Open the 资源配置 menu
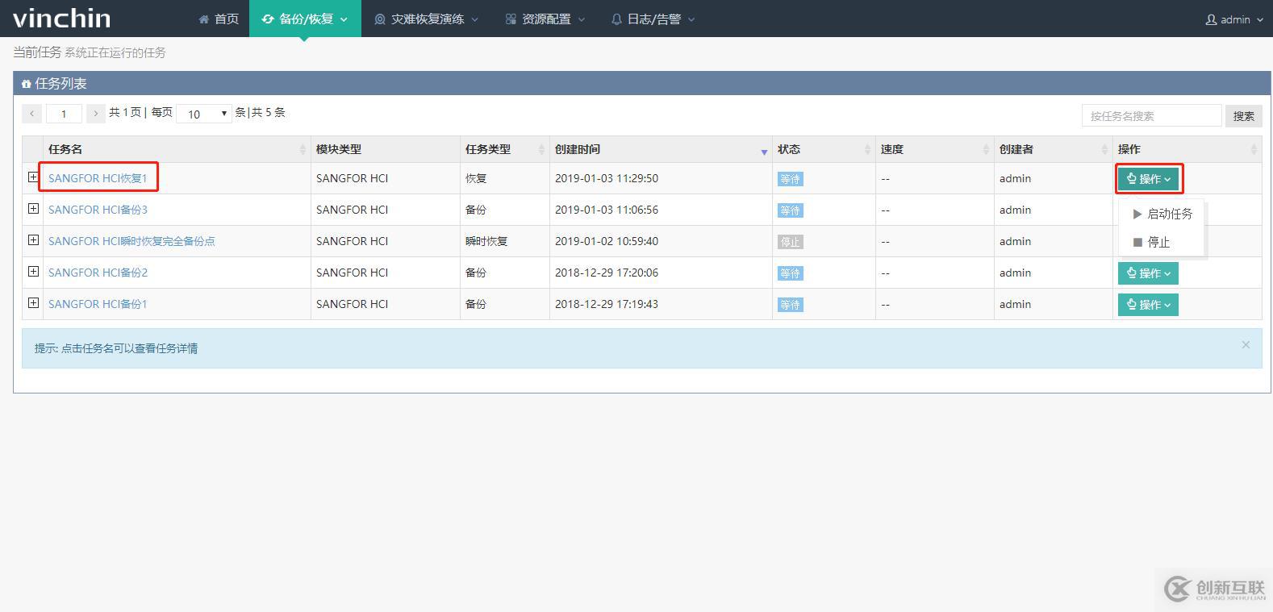Screen dimensions: 1273x612 pyautogui.click(x=545, y=19)
